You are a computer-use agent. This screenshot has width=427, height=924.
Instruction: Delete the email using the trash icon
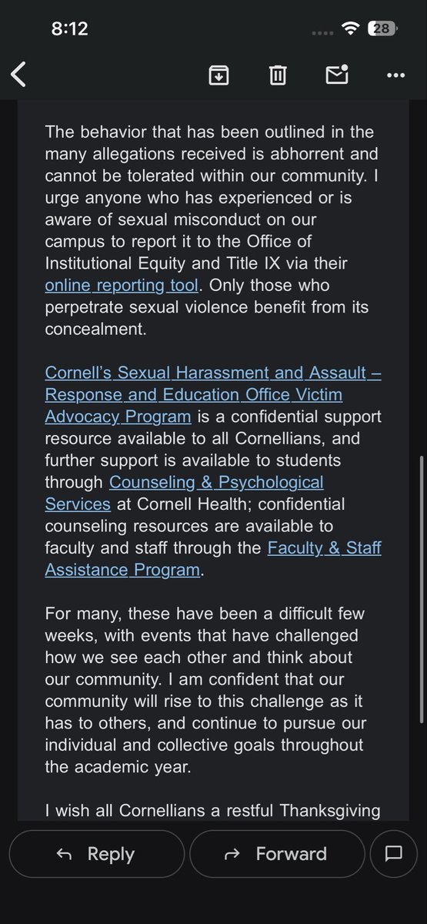pos(278,75)
